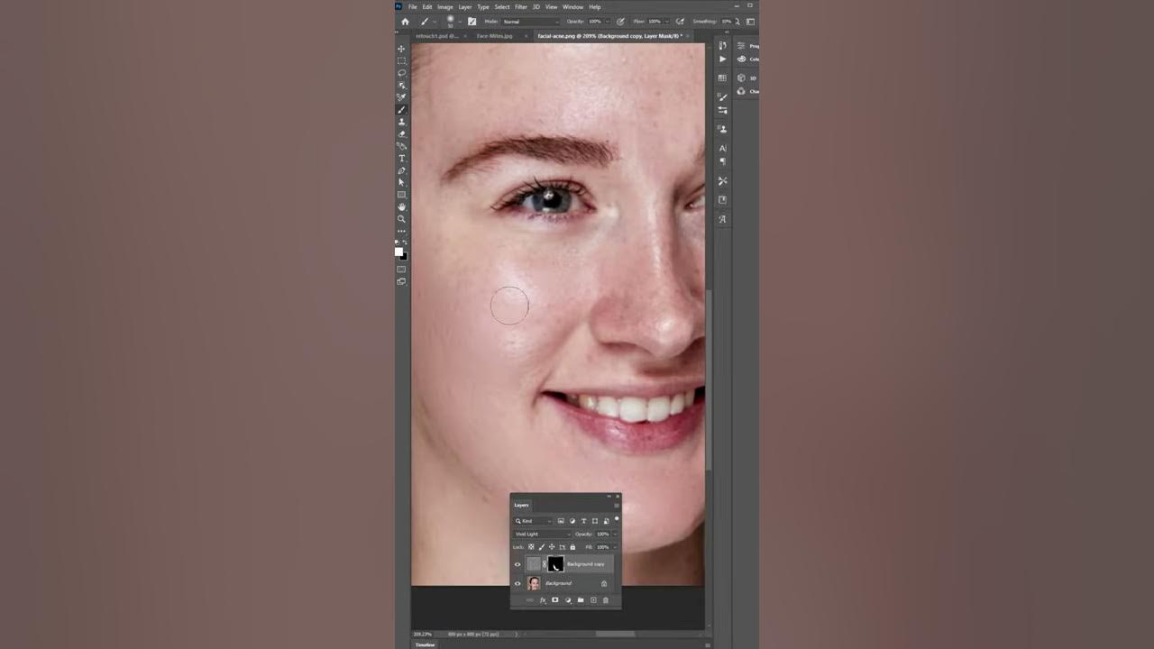The width and height of the screenshot is (1154, 649).
Task: Select the Clone Stamp tool
Action: coord(401,122)
